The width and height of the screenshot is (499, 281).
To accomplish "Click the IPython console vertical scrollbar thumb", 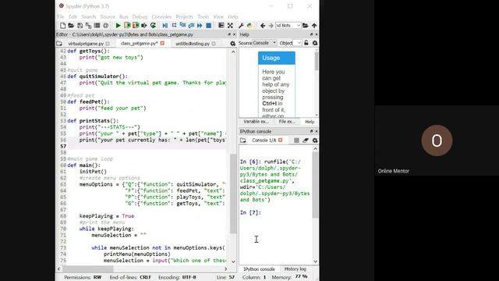I will coord(315,185).
